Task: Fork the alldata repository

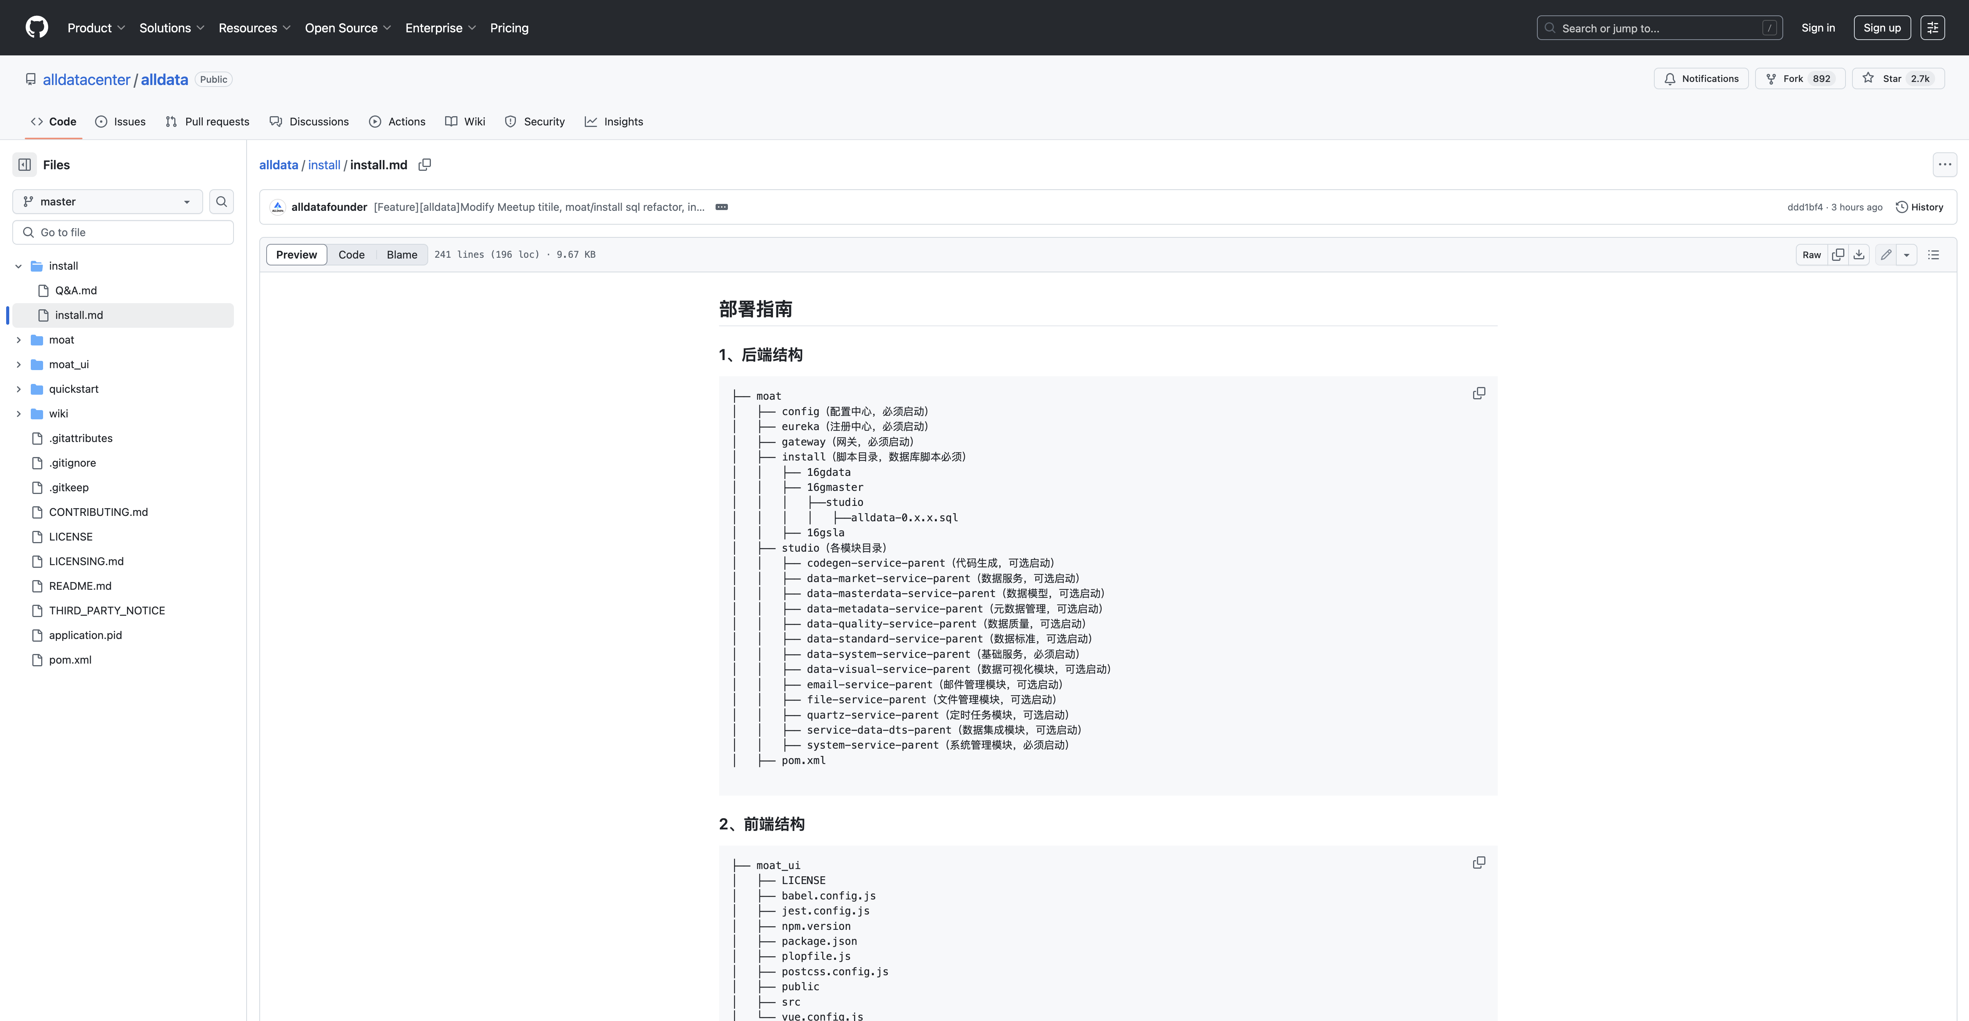Action: [x=1800, y=79]
